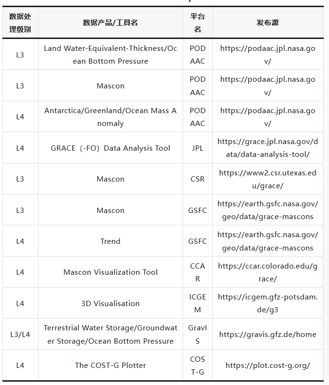The width and height of the screenshot is (329, 385).
Task: Open the plot.cost-g.org link
Action: tap(268, 366)
